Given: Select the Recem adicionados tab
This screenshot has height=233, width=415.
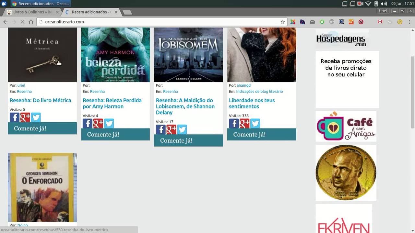Looking at the screenshot, I should click(91, 12).
